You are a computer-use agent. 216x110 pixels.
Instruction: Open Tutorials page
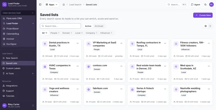pyautogui.click(x=18, y=96)
